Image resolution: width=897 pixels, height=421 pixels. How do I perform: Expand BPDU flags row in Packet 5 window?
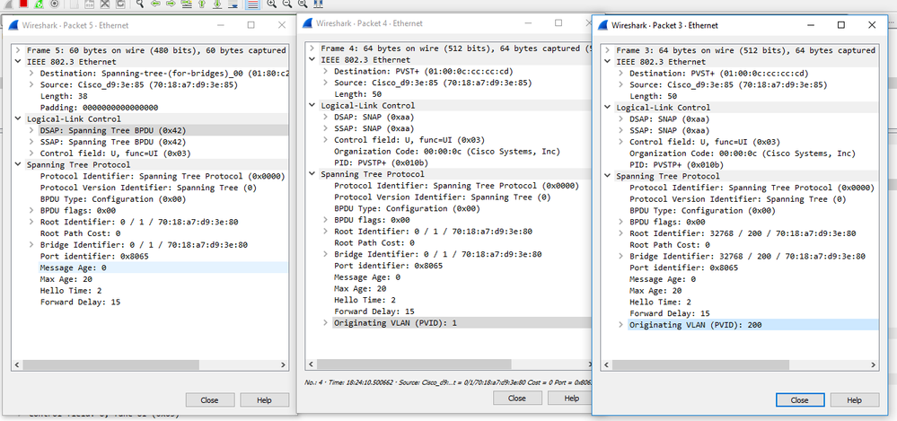(32, 210)
